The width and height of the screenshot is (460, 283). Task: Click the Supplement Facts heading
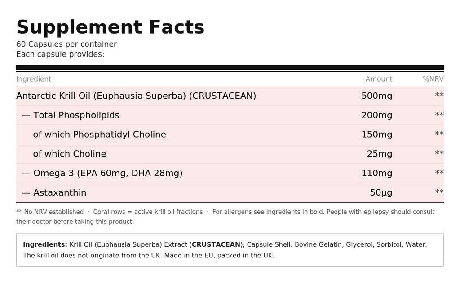tap(110, 27)
